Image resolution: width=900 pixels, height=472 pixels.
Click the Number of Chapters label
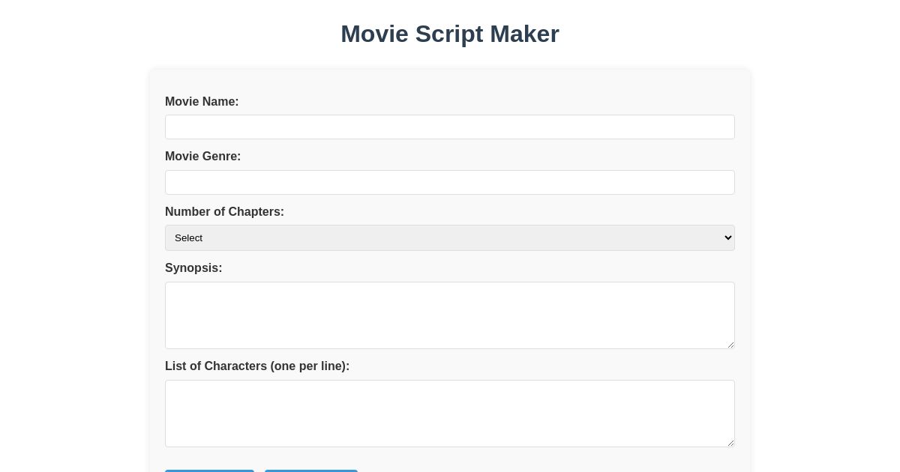click(224, 212)
